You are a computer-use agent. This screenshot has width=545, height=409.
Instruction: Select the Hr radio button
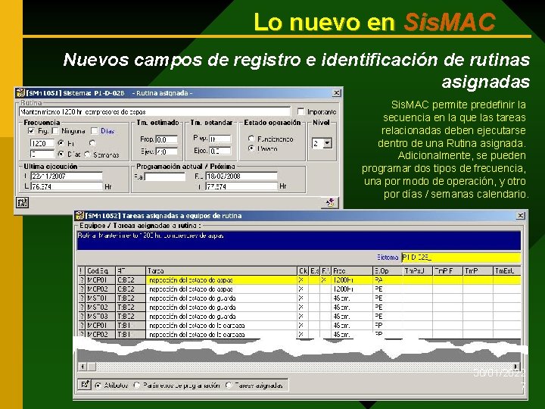point(61,143)
